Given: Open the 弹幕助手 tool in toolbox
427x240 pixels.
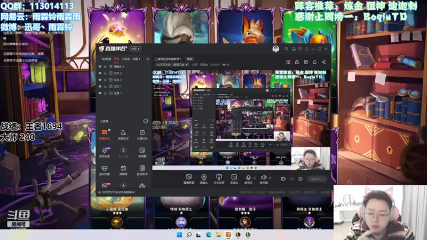Looking at the screenshot, I should [104, 134].
